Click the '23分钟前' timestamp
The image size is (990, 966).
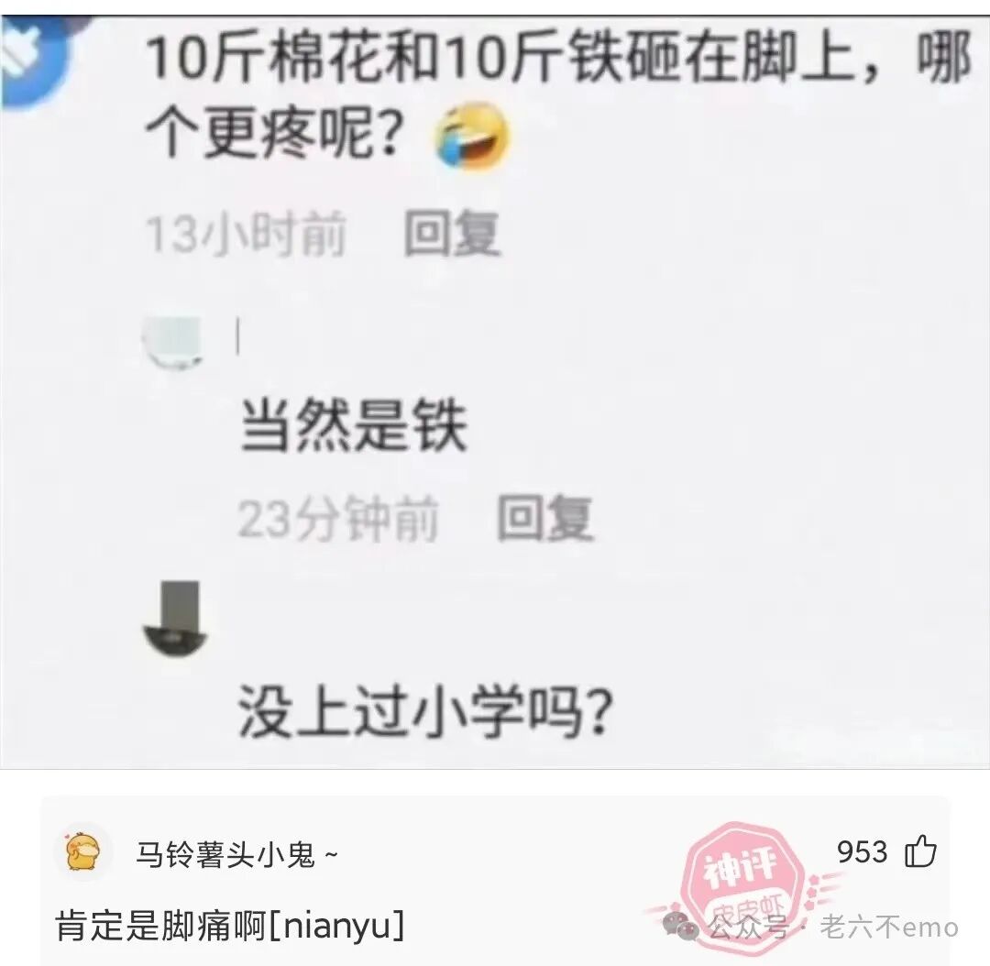[x=338, y=519]
